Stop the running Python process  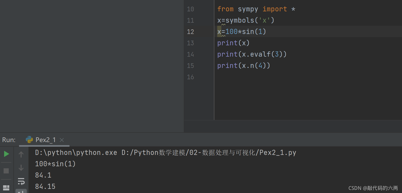[6, 170]
